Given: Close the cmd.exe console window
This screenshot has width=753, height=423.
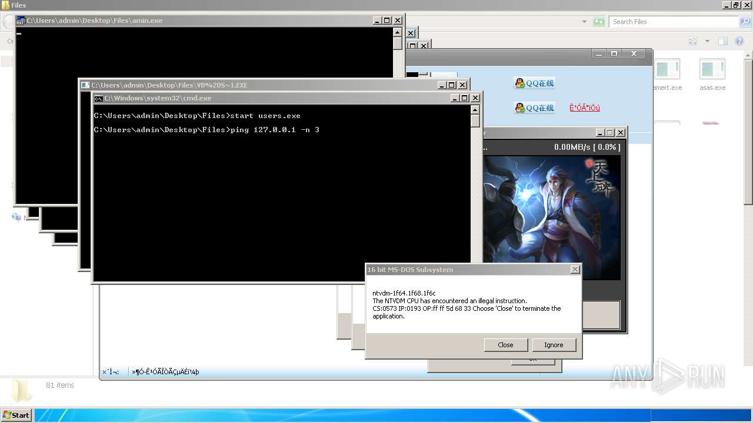Looking at the screenshot, I should click(x=475, y=98).
